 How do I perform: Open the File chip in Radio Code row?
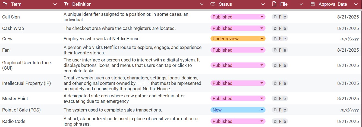pyautogui.click(x=280, y=121)
